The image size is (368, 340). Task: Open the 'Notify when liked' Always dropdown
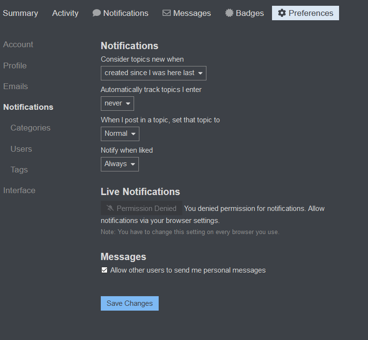[x=119, y=164]
